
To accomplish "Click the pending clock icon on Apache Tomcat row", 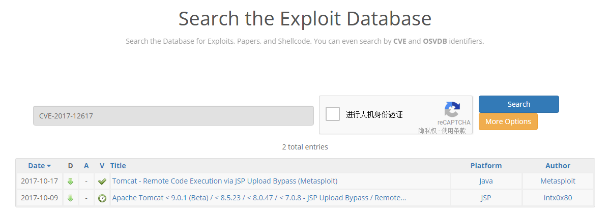I will click(102, 198).
